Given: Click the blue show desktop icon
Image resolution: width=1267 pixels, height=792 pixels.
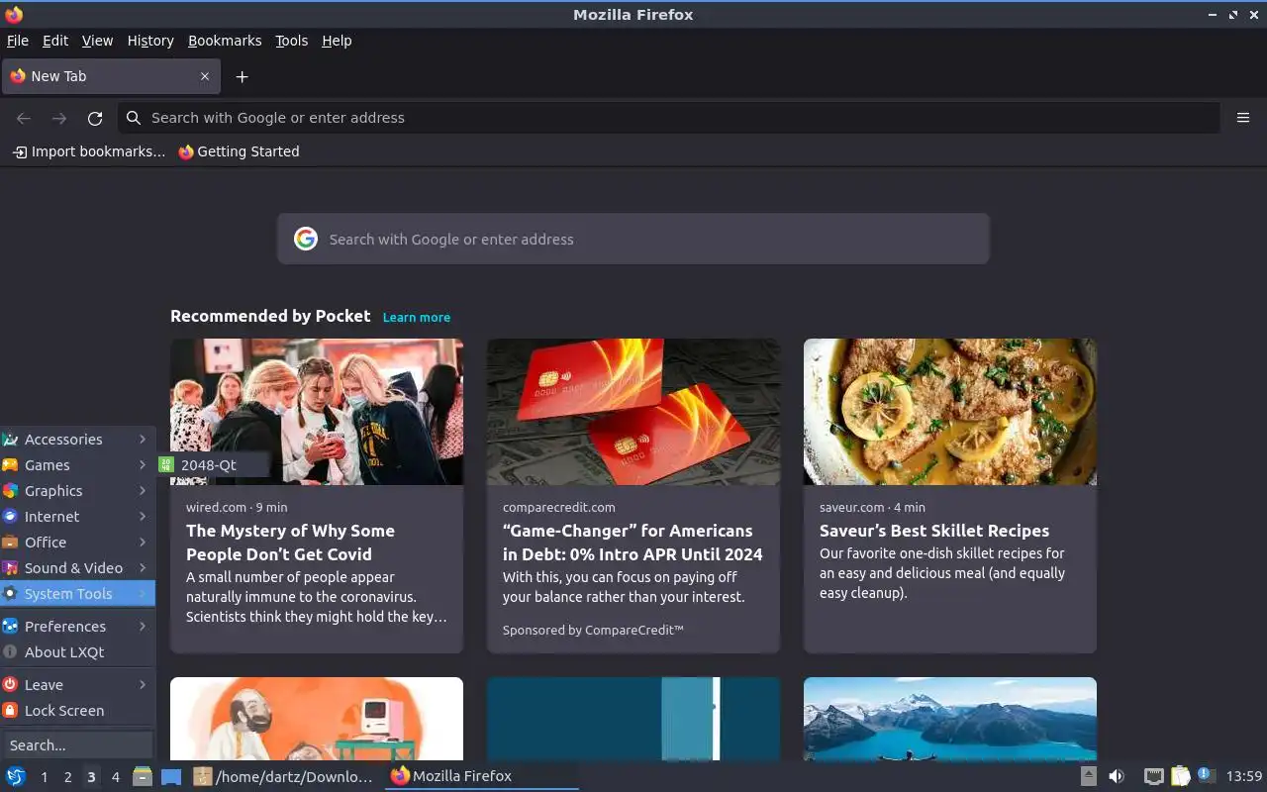Looking at the screenshot, I should tap(171, 776).
